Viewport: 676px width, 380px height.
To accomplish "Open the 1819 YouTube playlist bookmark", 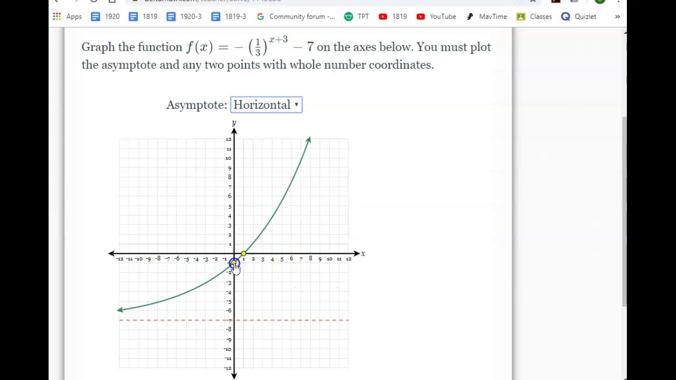I will click(393, 16).
